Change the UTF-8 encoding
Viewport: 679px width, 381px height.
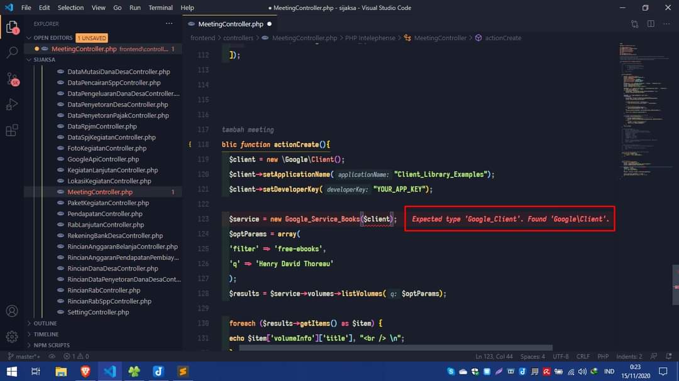click(x=560, y=357)
